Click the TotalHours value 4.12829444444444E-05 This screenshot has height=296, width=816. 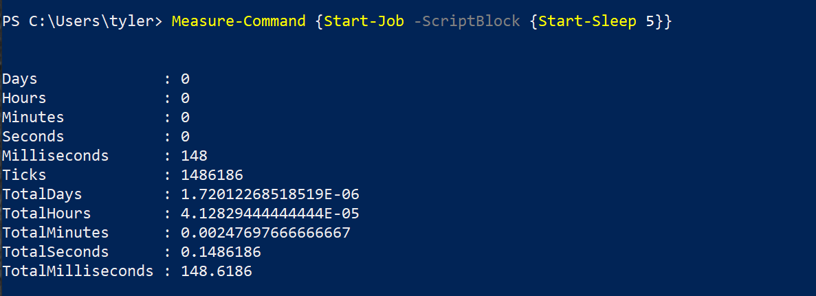(x=269, y=214)
